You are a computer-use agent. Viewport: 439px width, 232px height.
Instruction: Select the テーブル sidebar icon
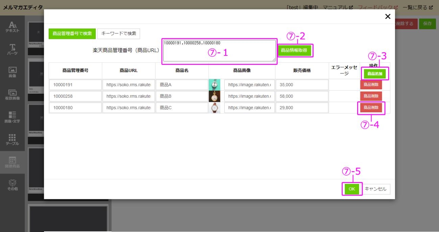point(12,140)
